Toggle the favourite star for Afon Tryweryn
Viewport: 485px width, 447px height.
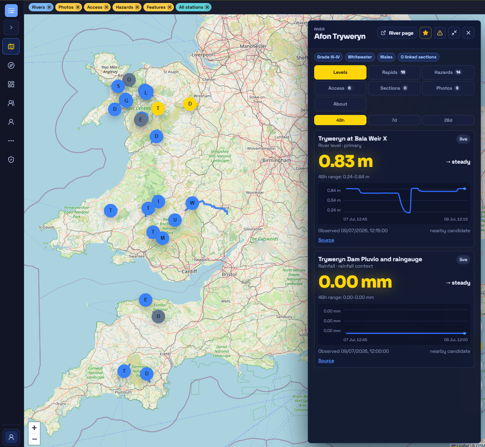(x=426, y=33)
